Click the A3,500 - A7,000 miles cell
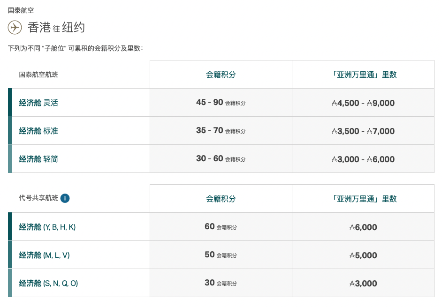The width and height of the screenshot is (442, 307). pos(363,131)
